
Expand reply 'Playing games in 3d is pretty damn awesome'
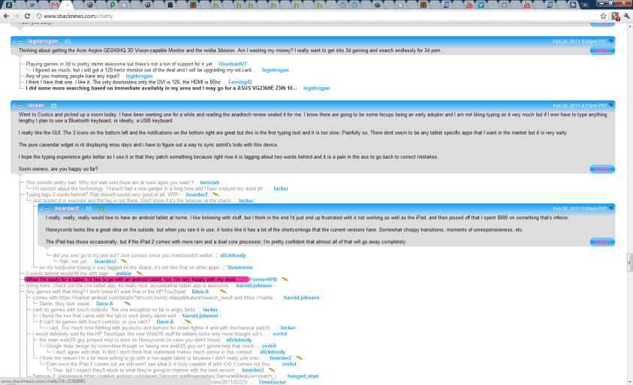pyautogui.click(x=119, y=64)
